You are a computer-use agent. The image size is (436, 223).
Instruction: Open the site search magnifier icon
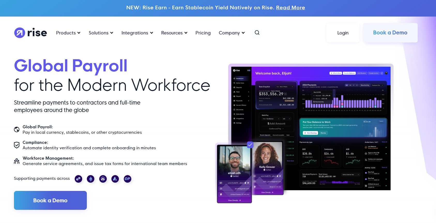pyautogui.click(x=257, y=33)
